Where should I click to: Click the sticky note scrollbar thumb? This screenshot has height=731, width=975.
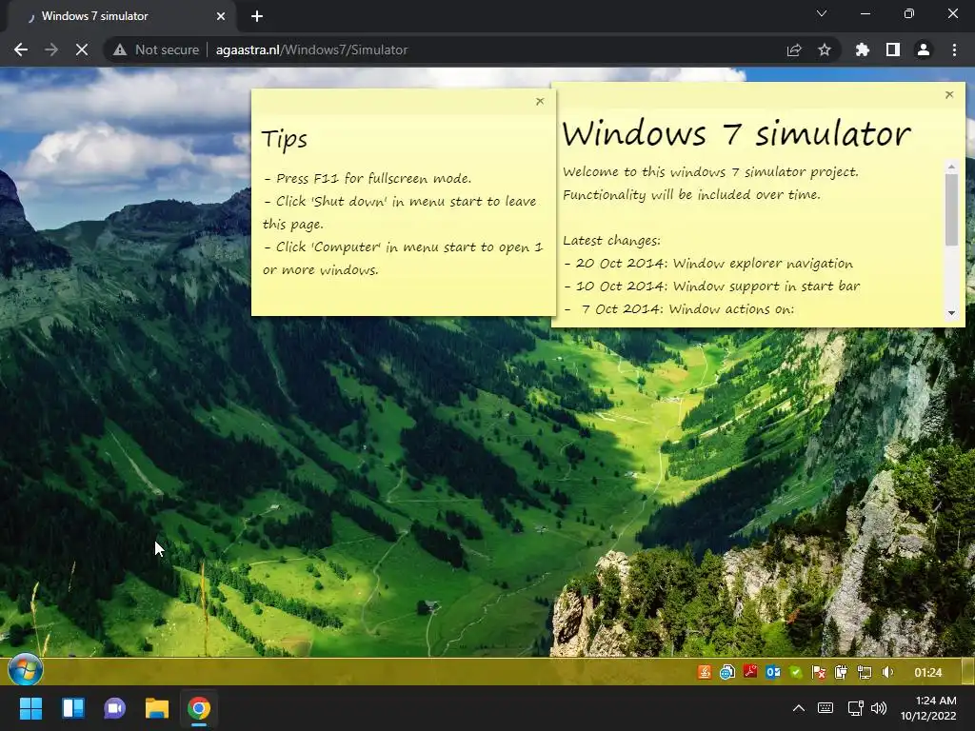pos(951,209)
